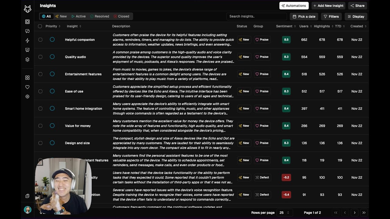
Task: Switch to the Active tab
Action: tap(79, 16)
